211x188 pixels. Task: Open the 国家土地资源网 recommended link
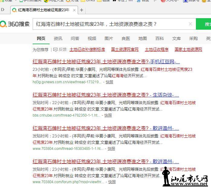click(x=188, y=49)
